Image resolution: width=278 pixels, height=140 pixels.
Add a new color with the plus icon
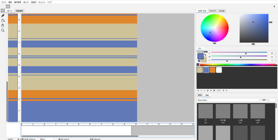pyautogui.click(x=198, y=91)
